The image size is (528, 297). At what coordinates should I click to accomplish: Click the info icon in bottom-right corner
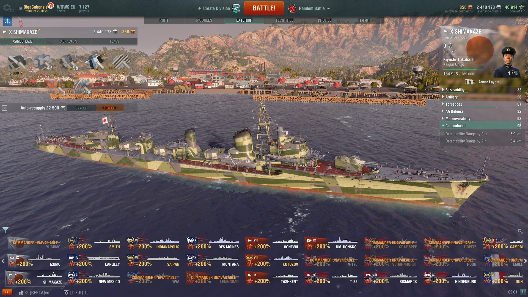point(523,292)
